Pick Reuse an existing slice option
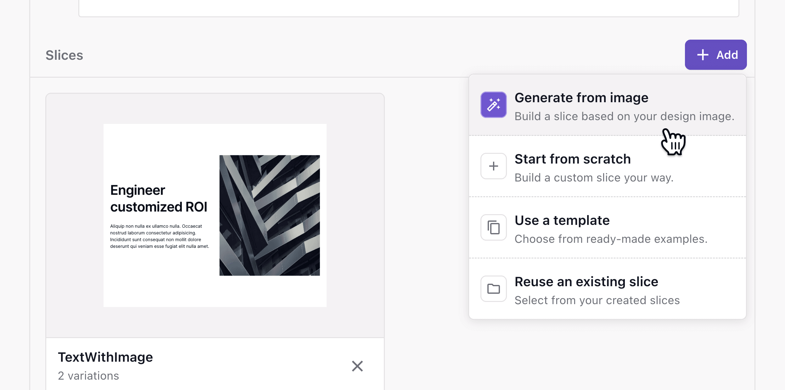Screen dimensions: 785x390 click(x=586, y=282)
